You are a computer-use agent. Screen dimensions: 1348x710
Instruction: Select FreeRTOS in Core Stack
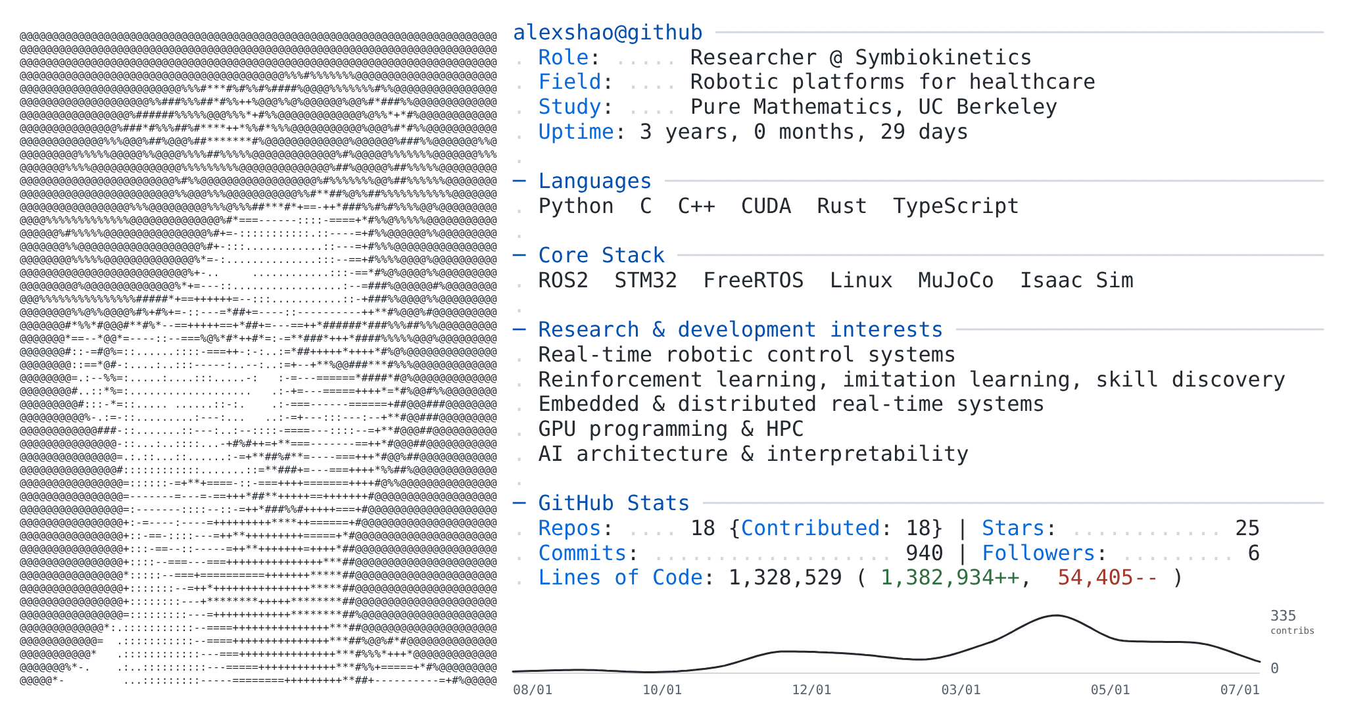(x=754, y=280)
